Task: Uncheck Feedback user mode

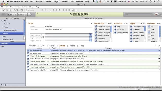Action: (x=115, y=29)
